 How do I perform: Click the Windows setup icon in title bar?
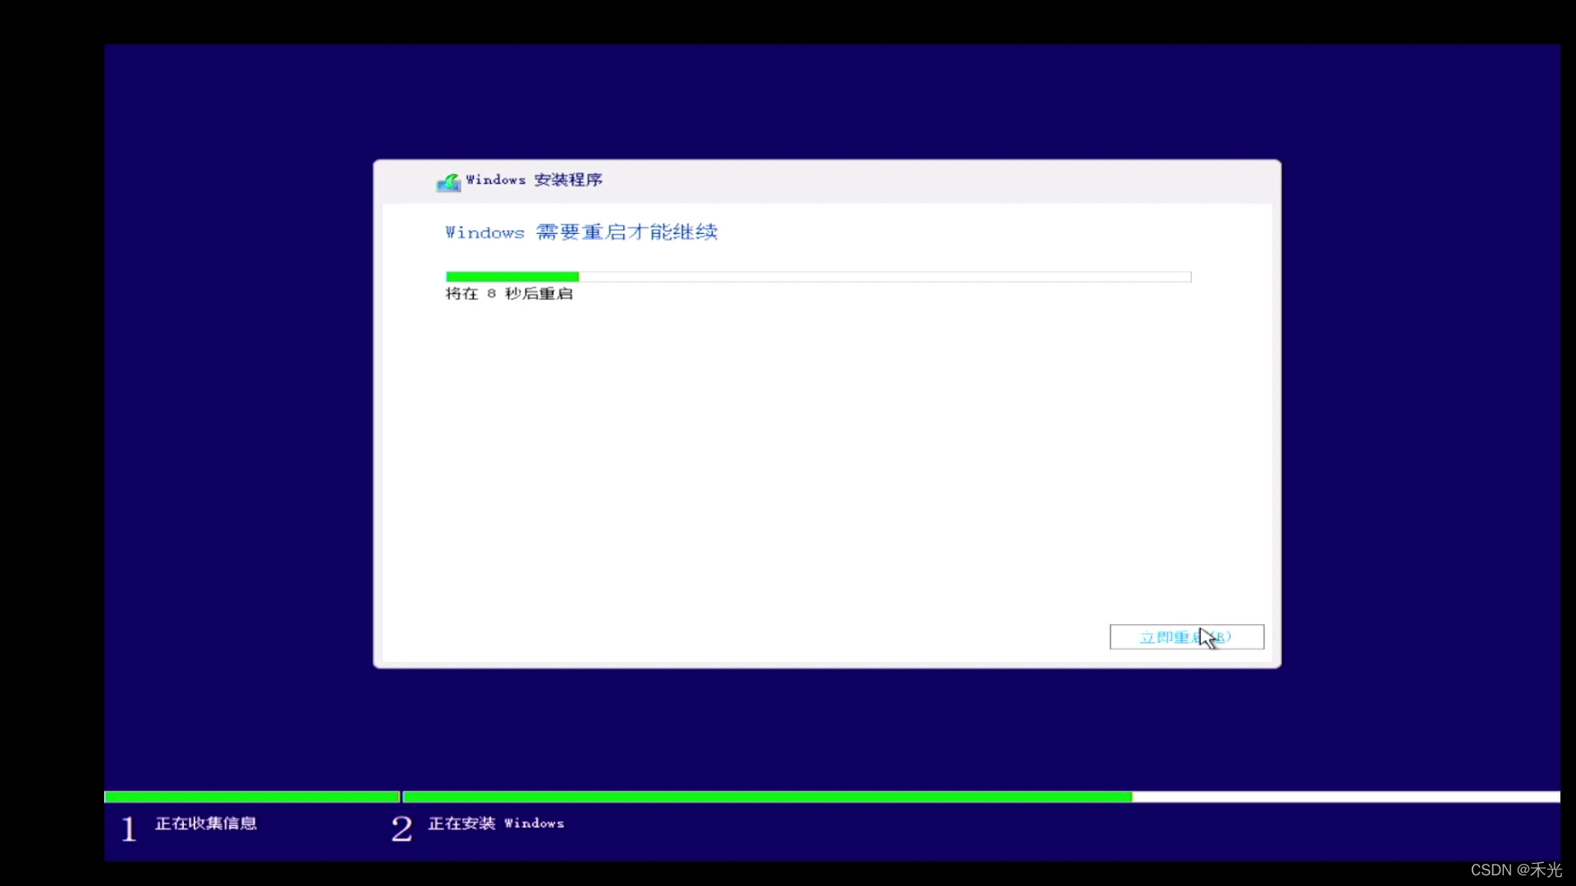[x=448, y=182]
